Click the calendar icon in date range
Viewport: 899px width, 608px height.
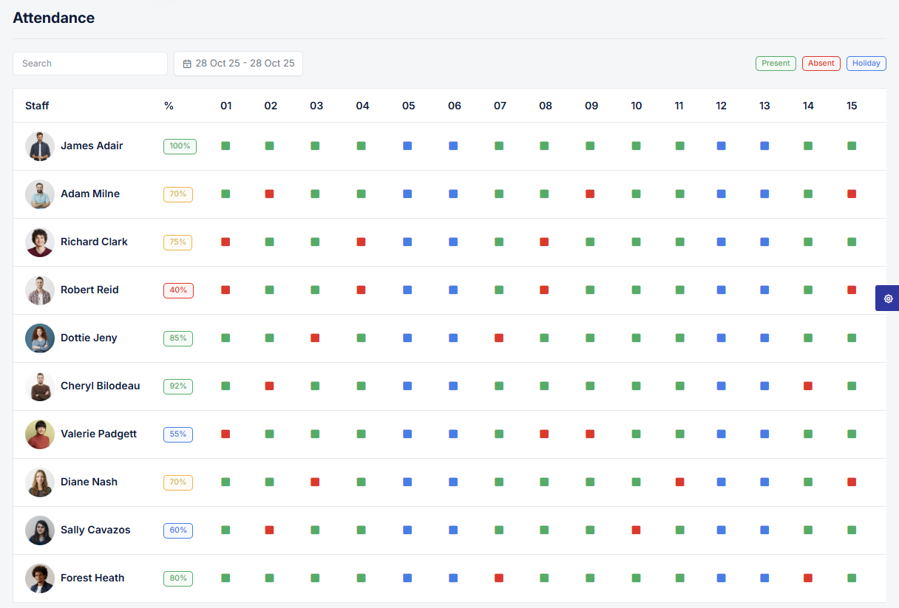[x=187, y=64]
